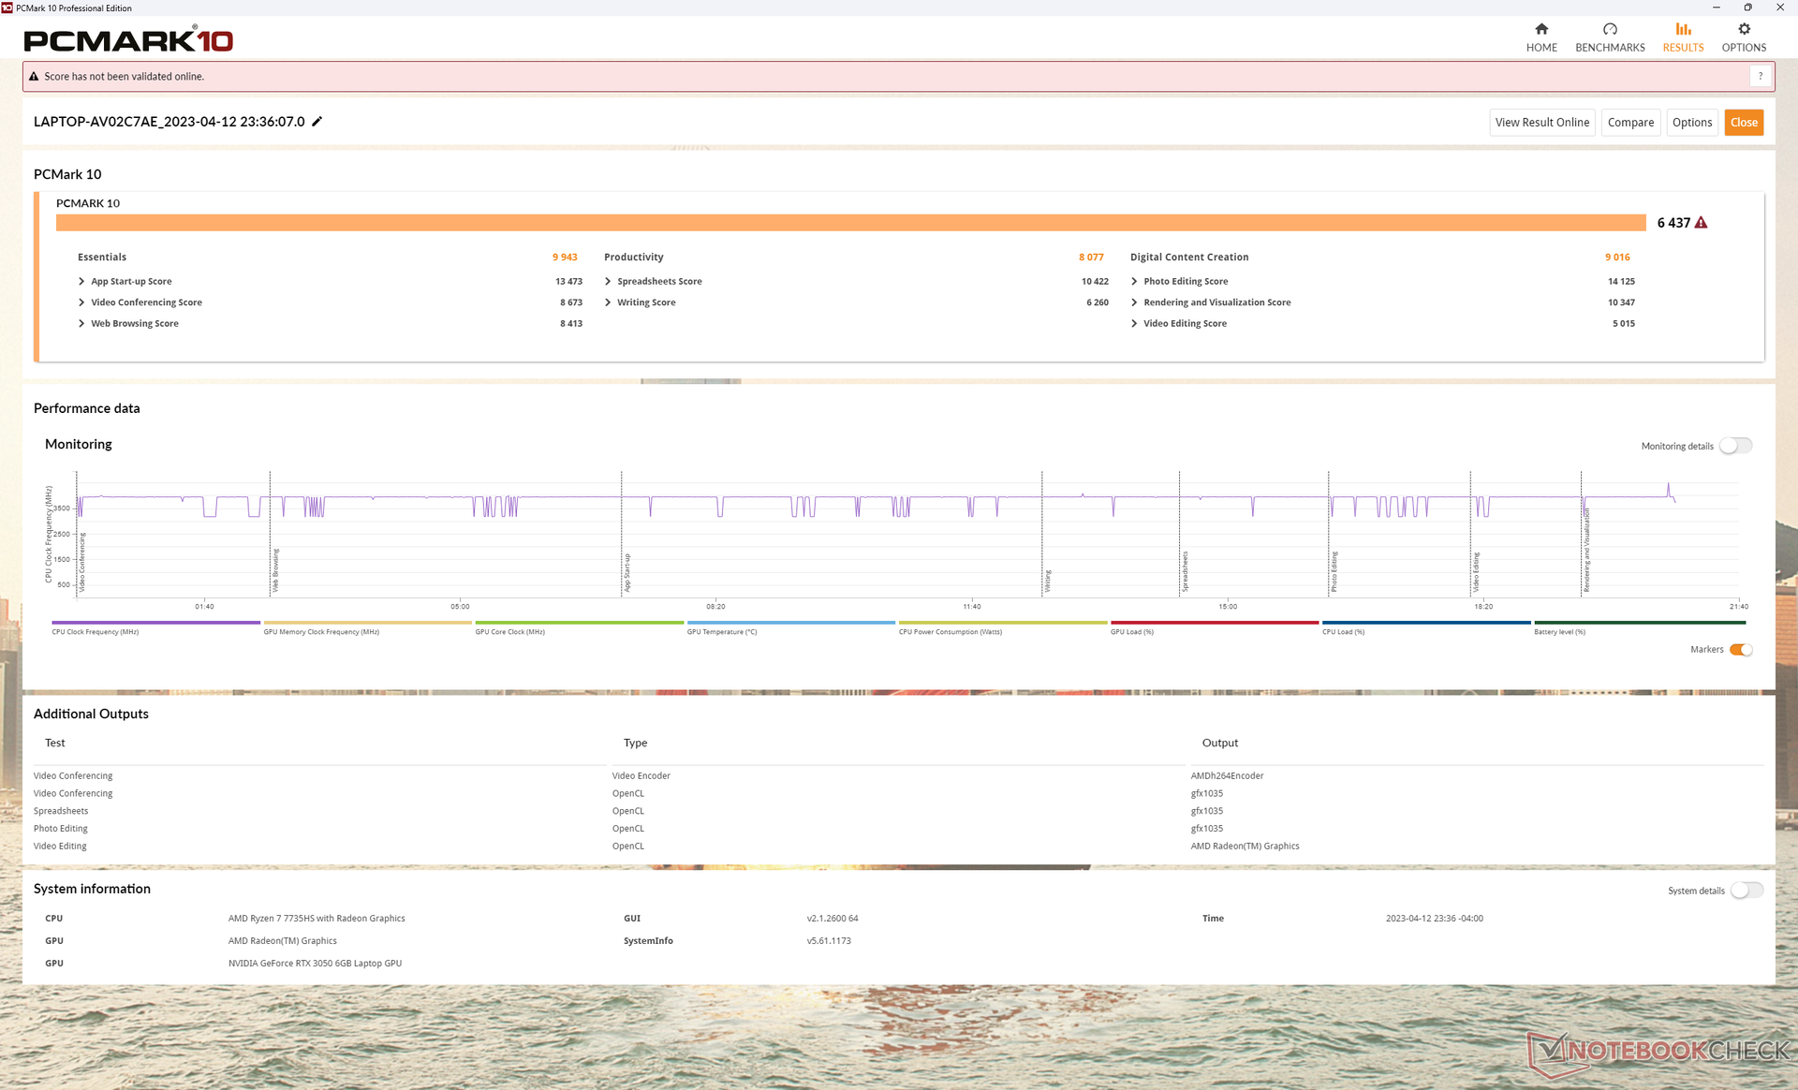Click the pencil icon to rename the result
The width and height of the screenshot is (1798, 1090).
click(x=317, y=122)
